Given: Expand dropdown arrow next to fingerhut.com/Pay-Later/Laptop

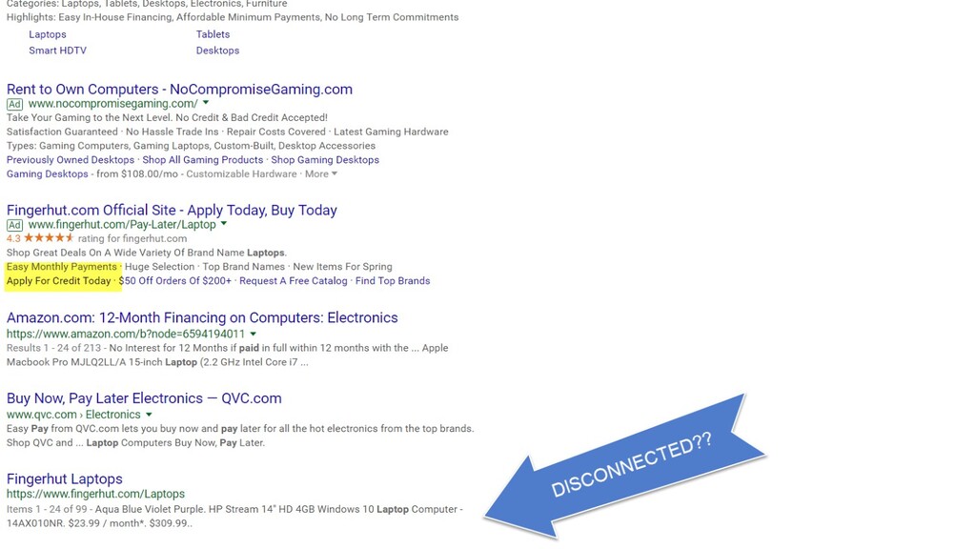Looking at the screenshot, I should (x=224, y=223).
